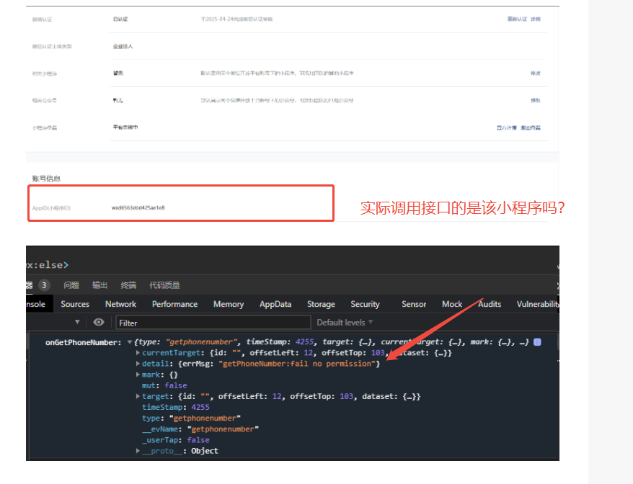The width and height of the screenshot is (633, 484).
Task: Collapse the onGetPhoneNumber object arrow
Action: (130, 342)
